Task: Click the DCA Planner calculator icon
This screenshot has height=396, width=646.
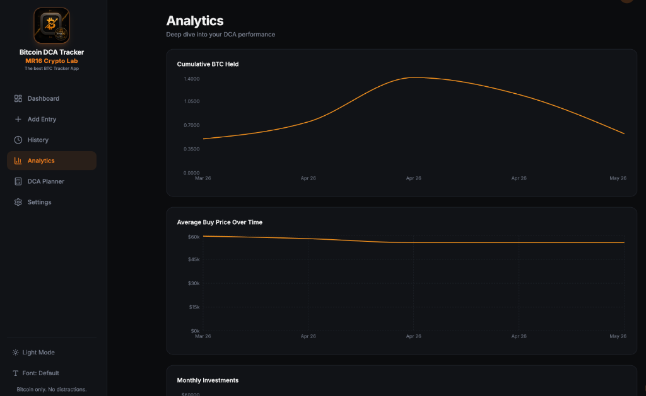Action: tap(18, 181)
